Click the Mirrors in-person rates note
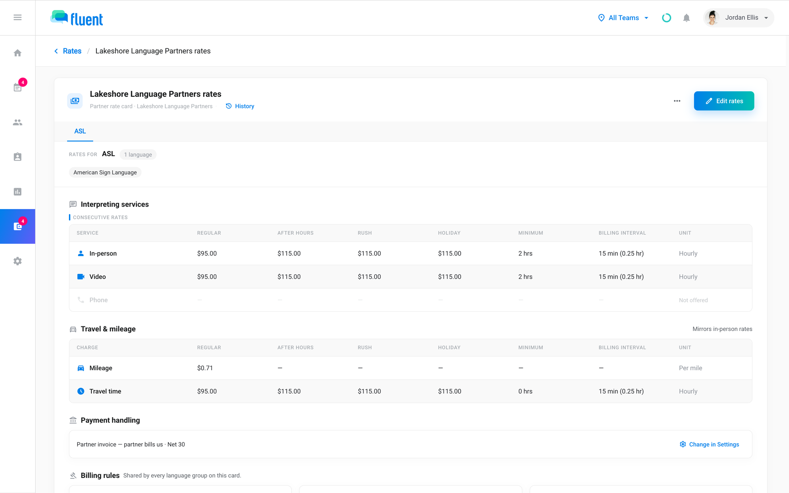Screen dimensions: 789x493 pos(722,329)
